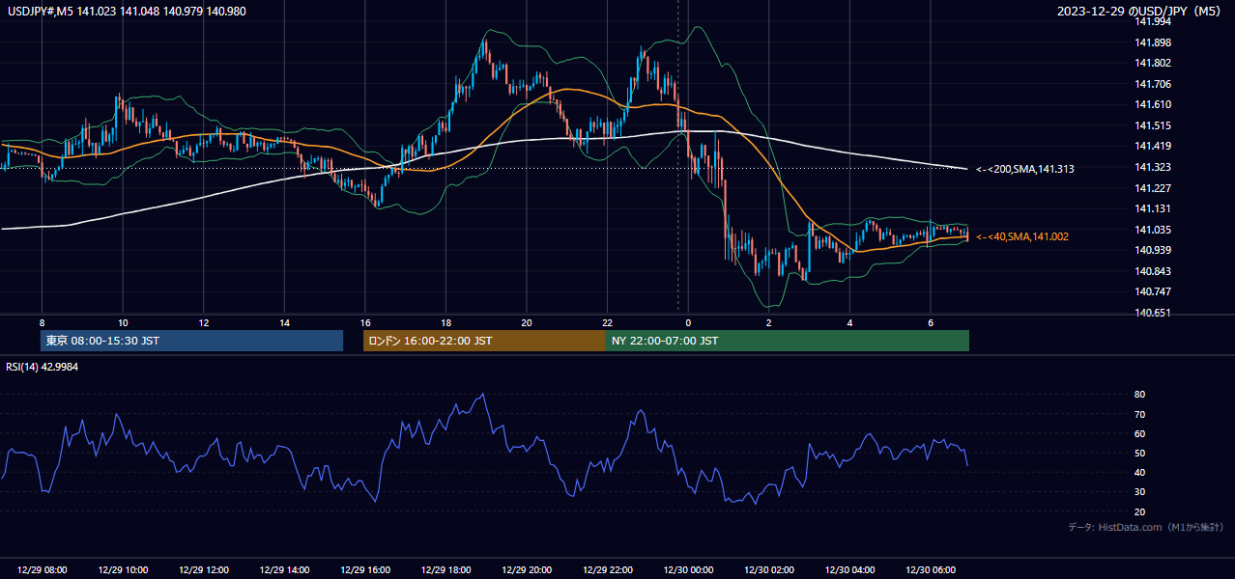Click price axis value 141.515
This screenshot has height=579, width=1235.
[x=1153, y=125]
